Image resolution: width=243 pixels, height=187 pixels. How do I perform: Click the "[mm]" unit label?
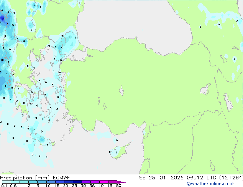42,178
